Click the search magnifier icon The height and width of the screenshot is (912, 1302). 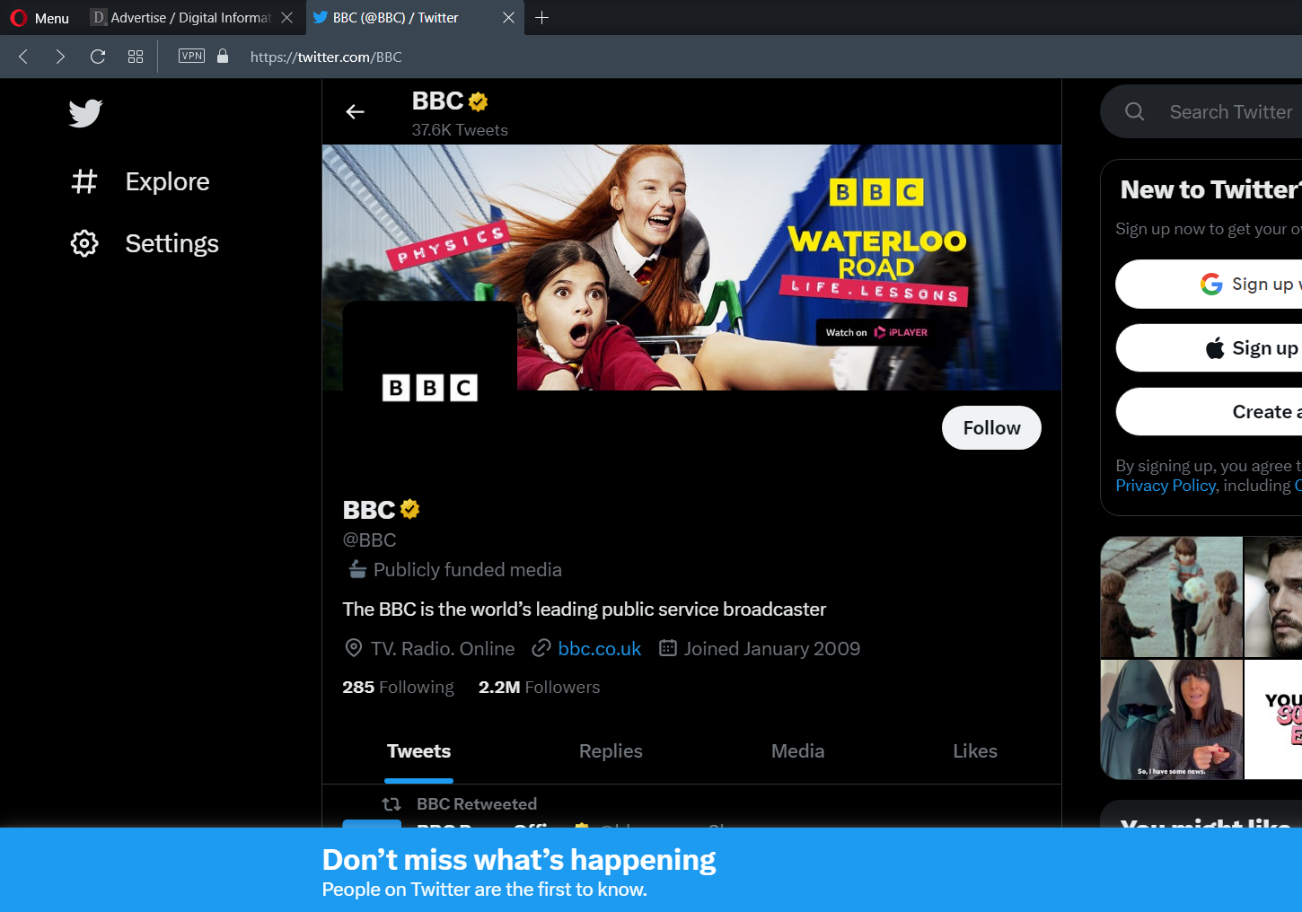pos(1135,111)
